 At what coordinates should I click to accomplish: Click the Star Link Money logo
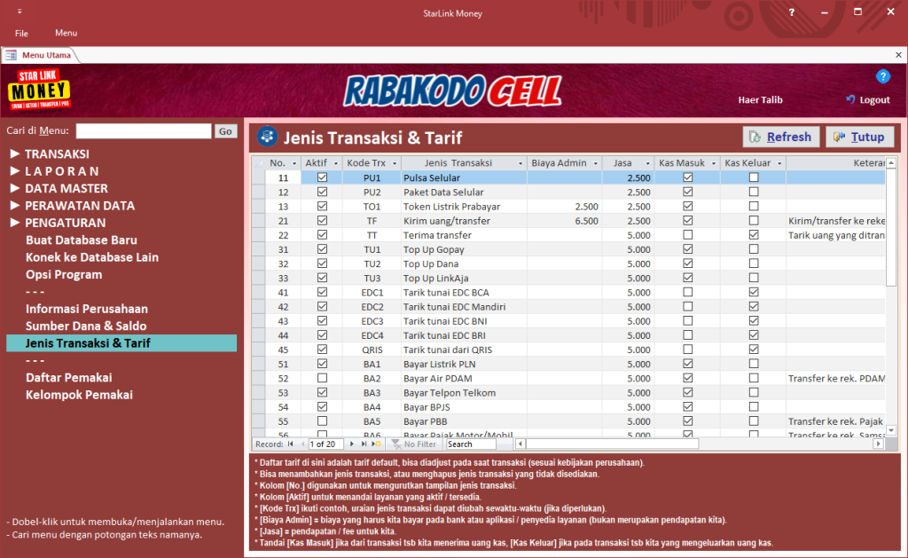[x=39, y=90]
